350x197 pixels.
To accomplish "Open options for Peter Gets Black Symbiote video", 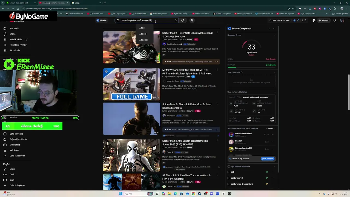I will [217, 33].
